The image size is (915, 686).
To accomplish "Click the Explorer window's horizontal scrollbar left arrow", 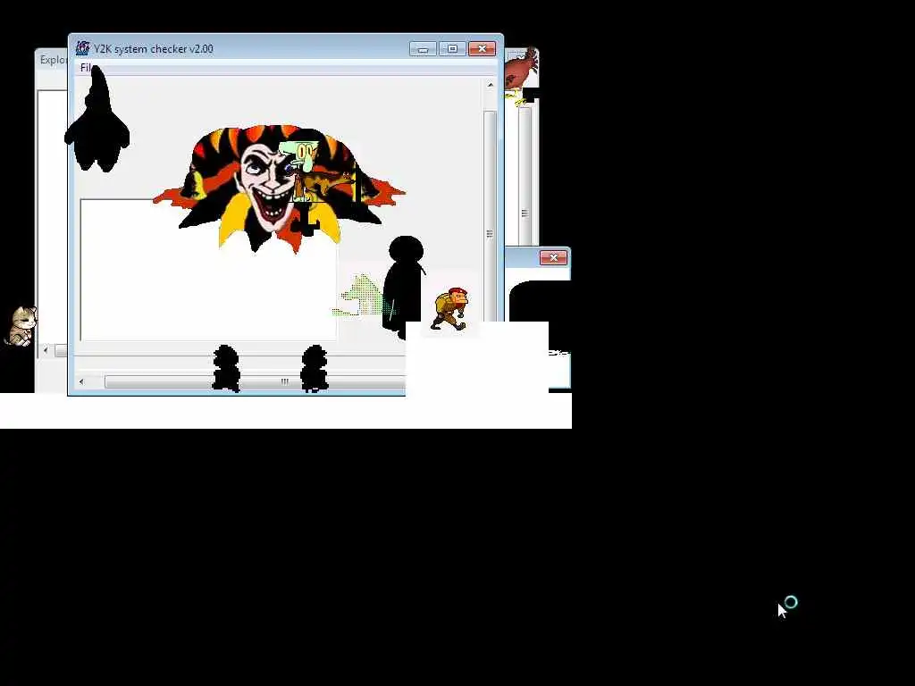I will coord(46,350).
